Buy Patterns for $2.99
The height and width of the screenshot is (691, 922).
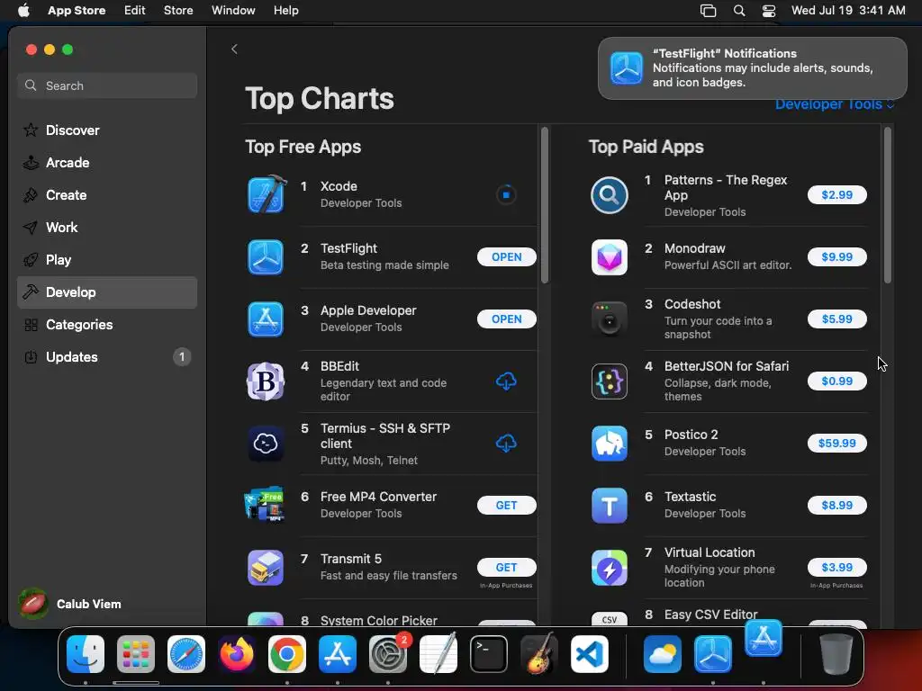836,195
